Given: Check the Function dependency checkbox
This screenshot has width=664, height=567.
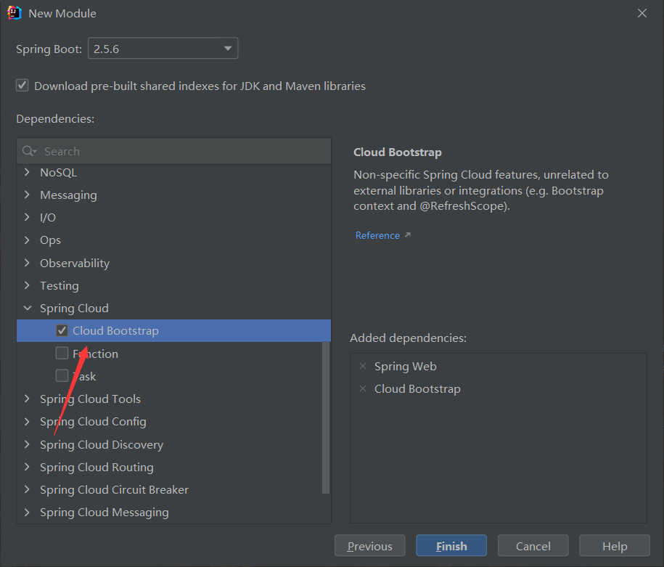Looking at the screenshot, I should pos(62,353).
